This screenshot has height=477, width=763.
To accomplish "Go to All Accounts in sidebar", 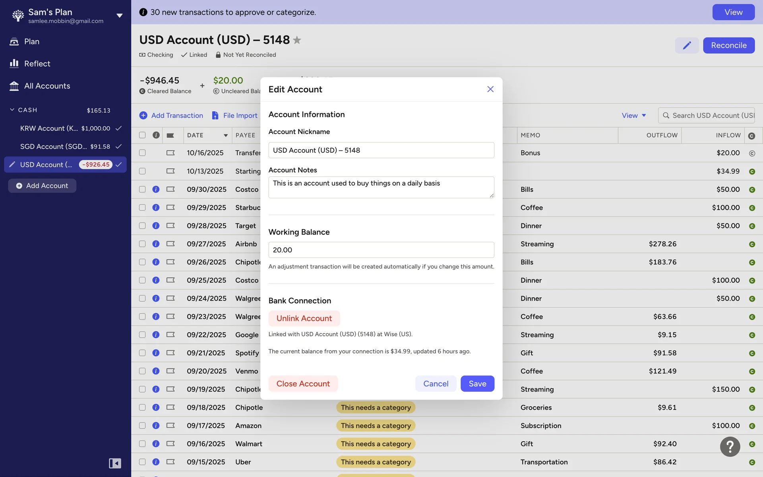I will point(47,86).
